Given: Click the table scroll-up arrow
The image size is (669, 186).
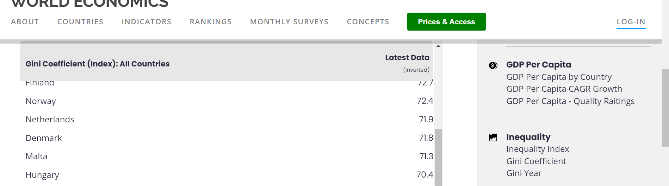Looking at the screenshot, I should click(438, 46).
